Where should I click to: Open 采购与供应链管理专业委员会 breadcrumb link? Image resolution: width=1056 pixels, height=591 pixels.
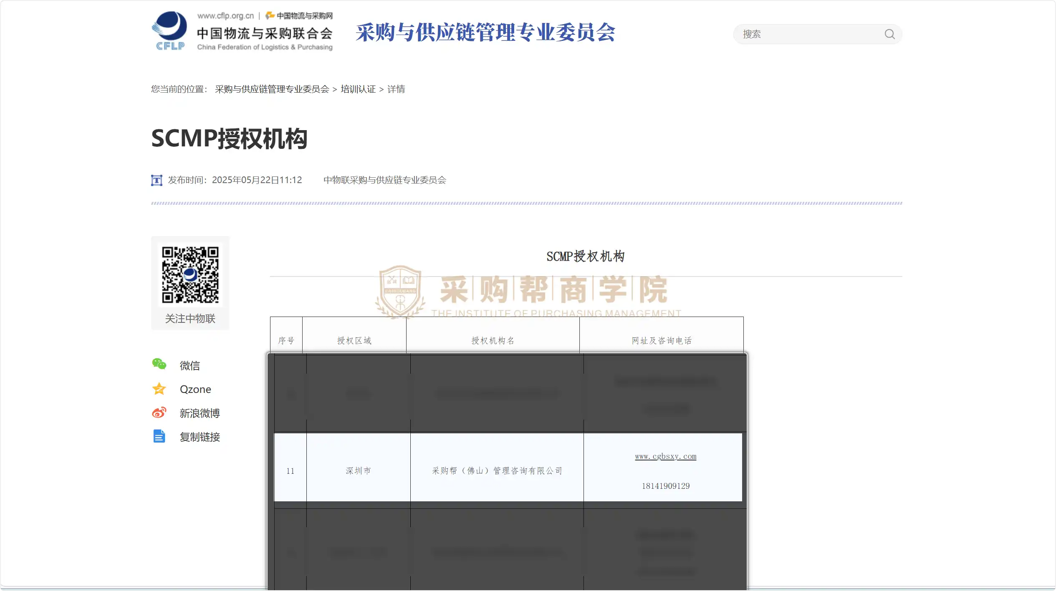pos(272,89)
